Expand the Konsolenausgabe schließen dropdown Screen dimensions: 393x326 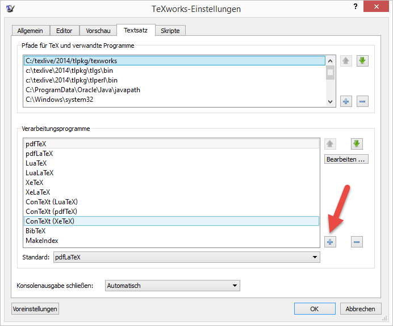point(172,286)
